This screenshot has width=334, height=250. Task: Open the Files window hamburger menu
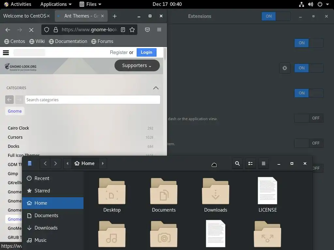264,163
